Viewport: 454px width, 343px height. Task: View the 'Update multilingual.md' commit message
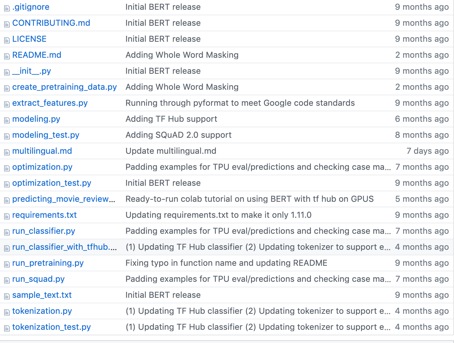[171, 151]
